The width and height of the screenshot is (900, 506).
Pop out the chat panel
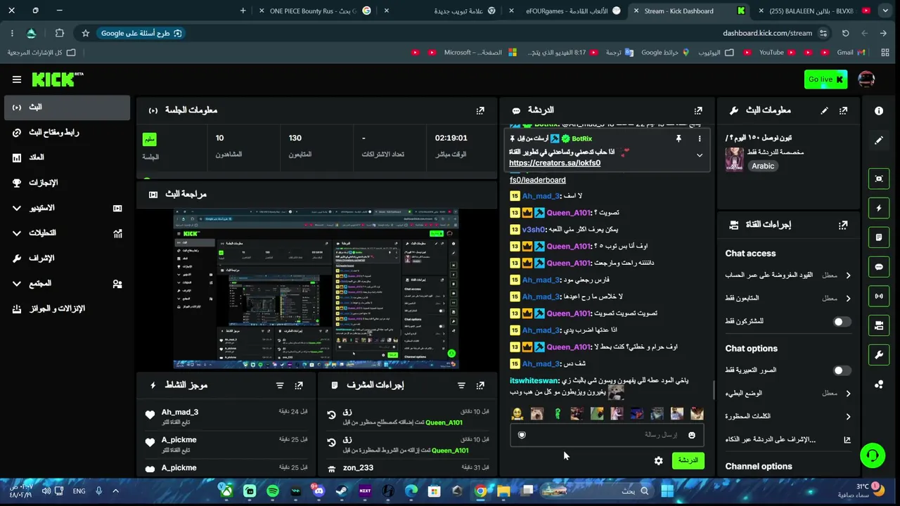pos(698,110)
